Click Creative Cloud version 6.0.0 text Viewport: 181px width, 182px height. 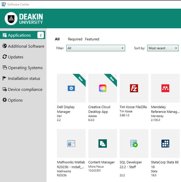[x=91, y=120]
